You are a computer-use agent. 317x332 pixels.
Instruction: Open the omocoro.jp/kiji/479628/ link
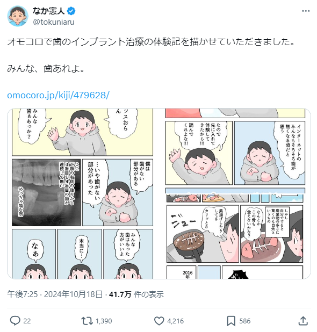click(58, 95)
